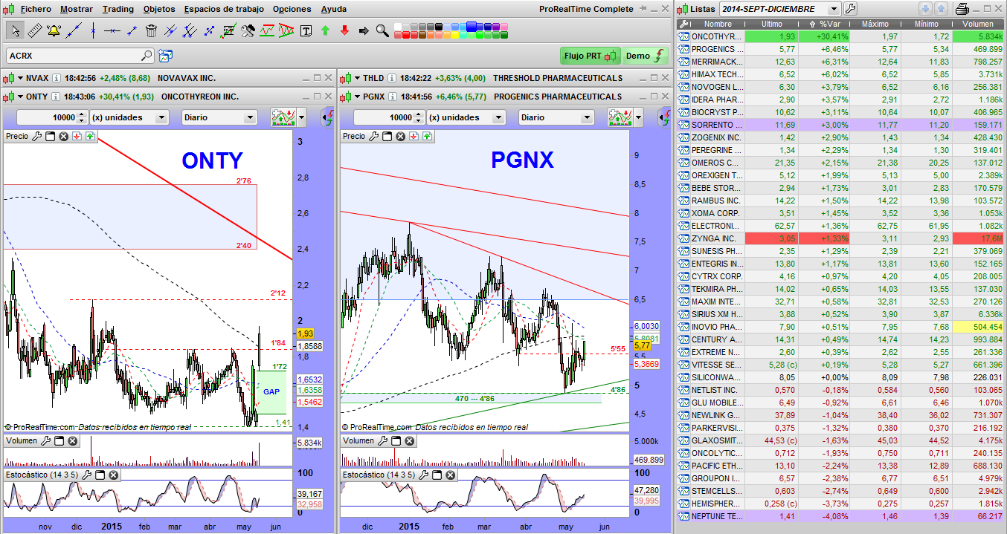Toggle the Flujo PRT button
The image size is (1007, 534).
point(590,56)
